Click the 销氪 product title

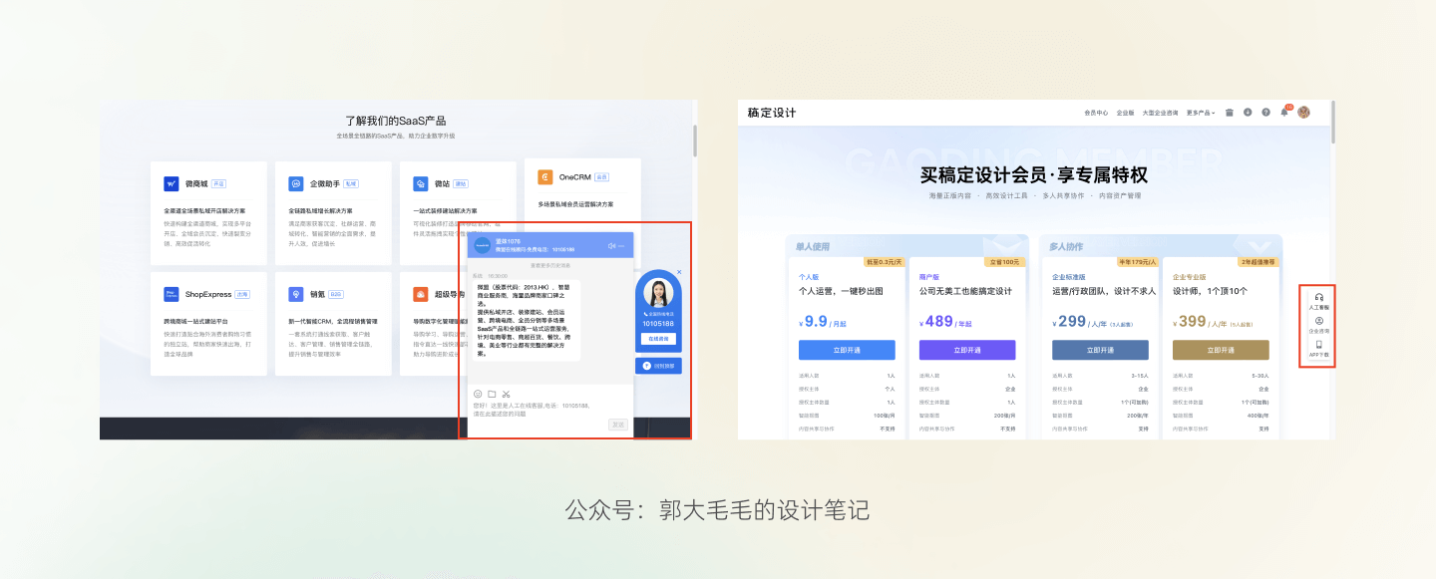click(317, 294)
